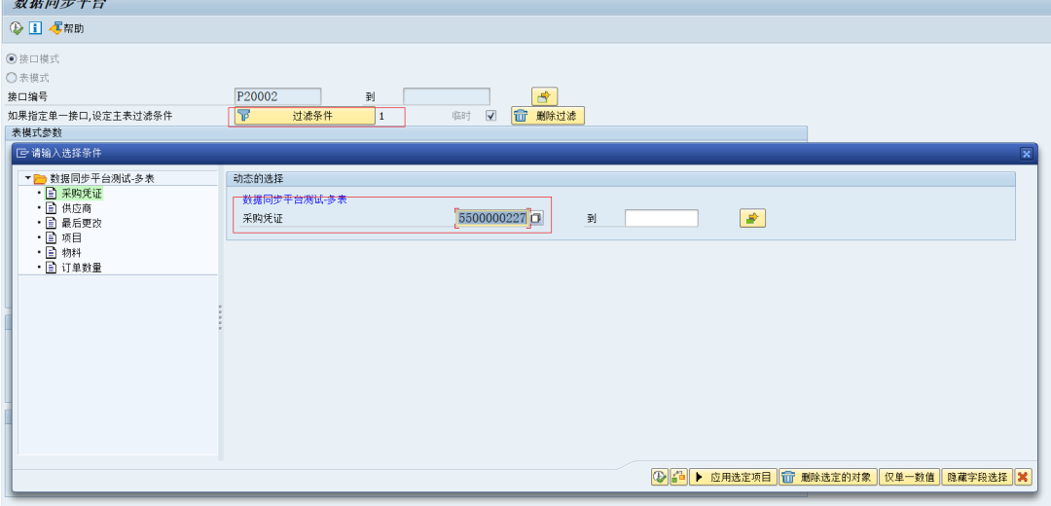Select the 表模式 radio button

12,78
